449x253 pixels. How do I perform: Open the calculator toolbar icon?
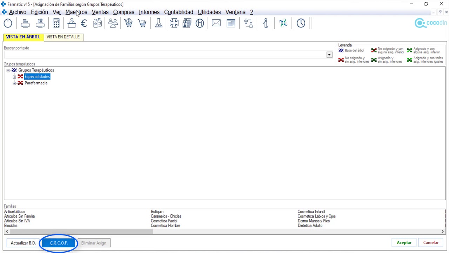pos(56,23)
